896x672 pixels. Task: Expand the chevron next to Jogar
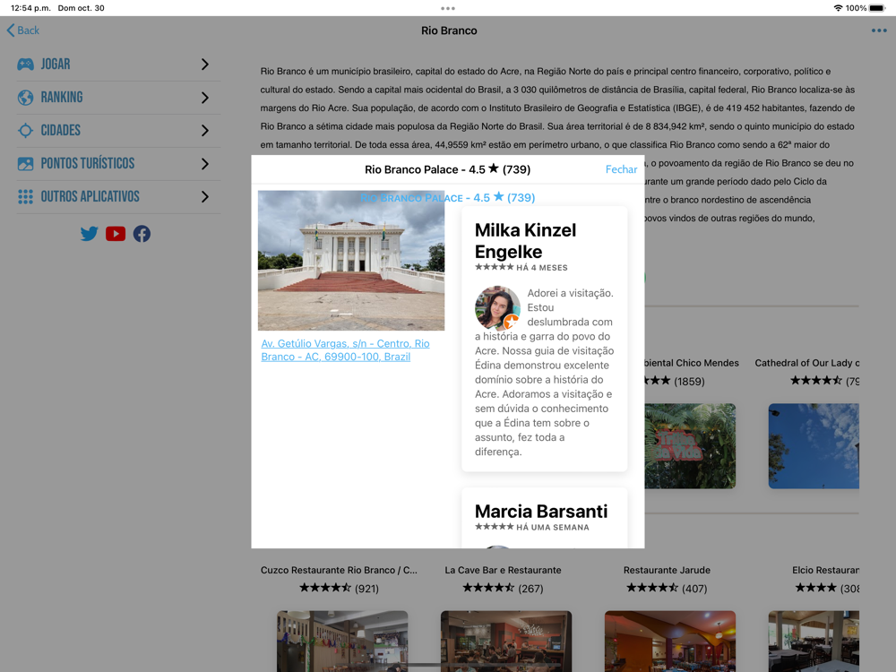pos(205,64)
